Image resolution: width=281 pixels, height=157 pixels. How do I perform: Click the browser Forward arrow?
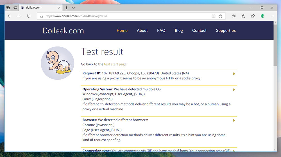coord(19,16)
